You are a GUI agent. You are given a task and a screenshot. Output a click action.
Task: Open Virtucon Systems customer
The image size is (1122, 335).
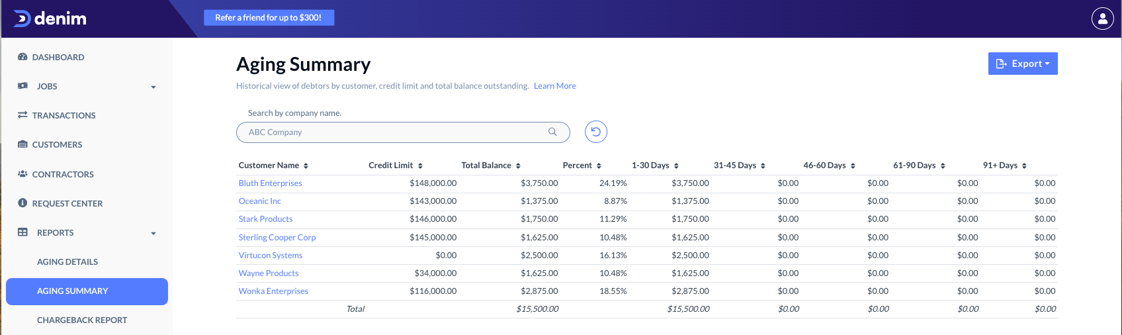pyautogui.click(x=271, y=255)
